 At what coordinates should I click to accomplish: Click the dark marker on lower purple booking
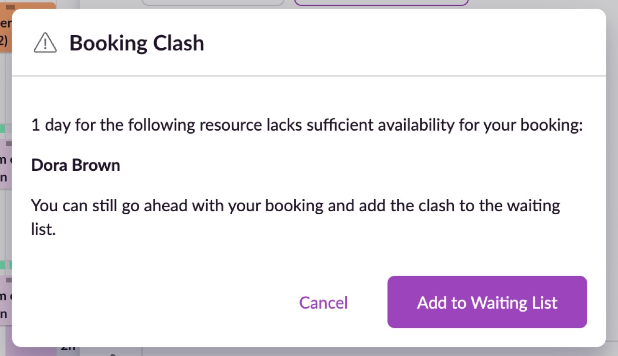[x=8, y=279]
